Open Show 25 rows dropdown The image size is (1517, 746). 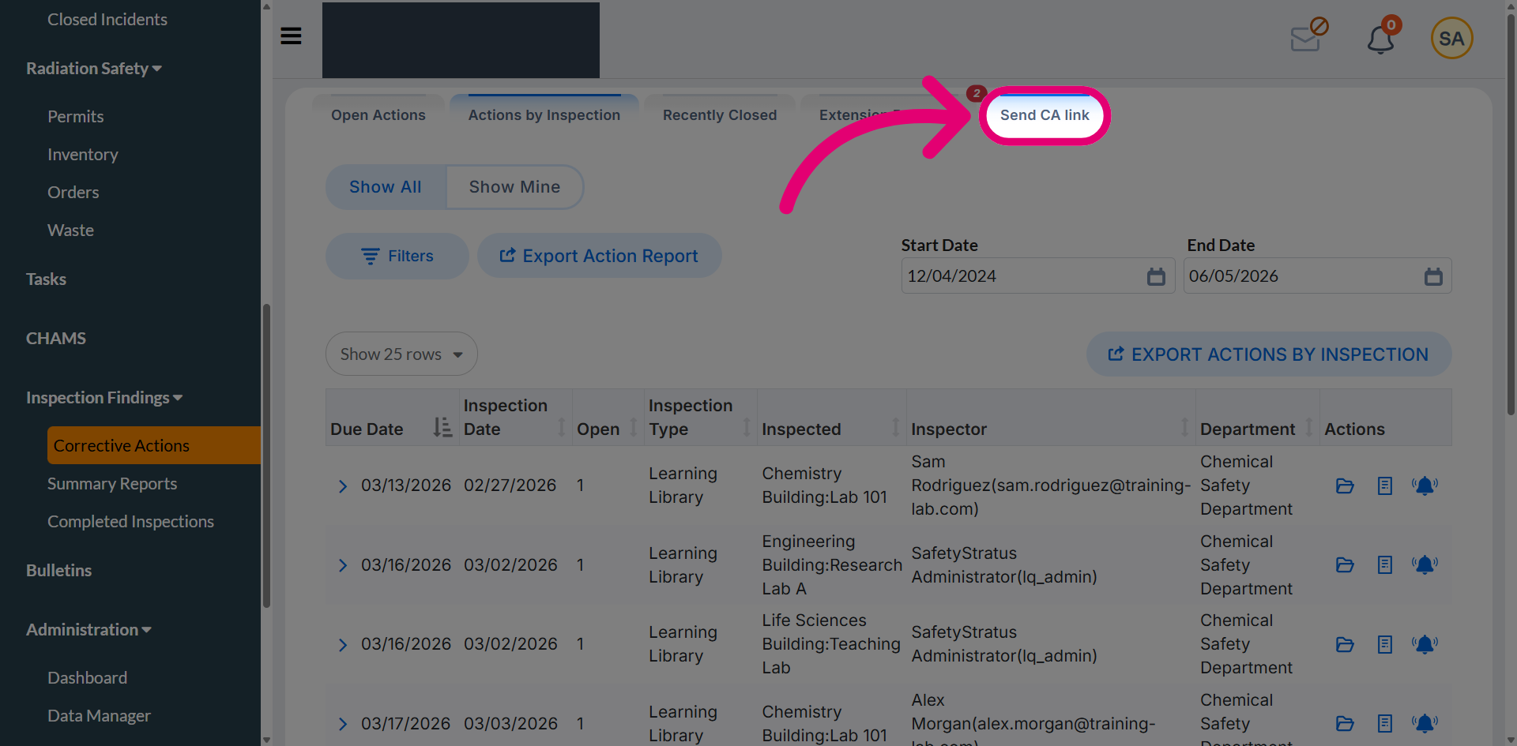401,354
